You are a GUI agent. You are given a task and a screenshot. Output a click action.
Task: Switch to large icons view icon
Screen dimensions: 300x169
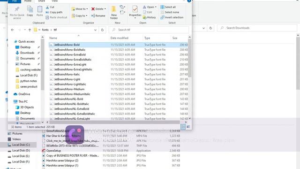click(x=188, y=127)
